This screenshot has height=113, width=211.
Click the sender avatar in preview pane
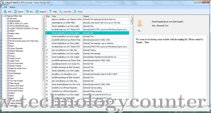point(140,23)
